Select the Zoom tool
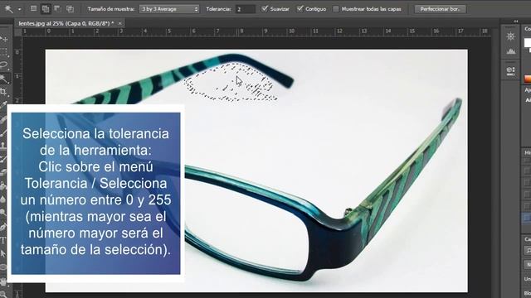This screenshot has height=298, width=531. click(3, 294)
